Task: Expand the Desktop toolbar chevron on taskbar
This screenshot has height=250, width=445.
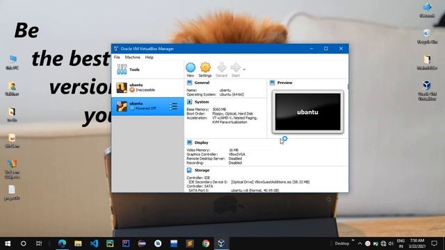Action: click(353, 240)
